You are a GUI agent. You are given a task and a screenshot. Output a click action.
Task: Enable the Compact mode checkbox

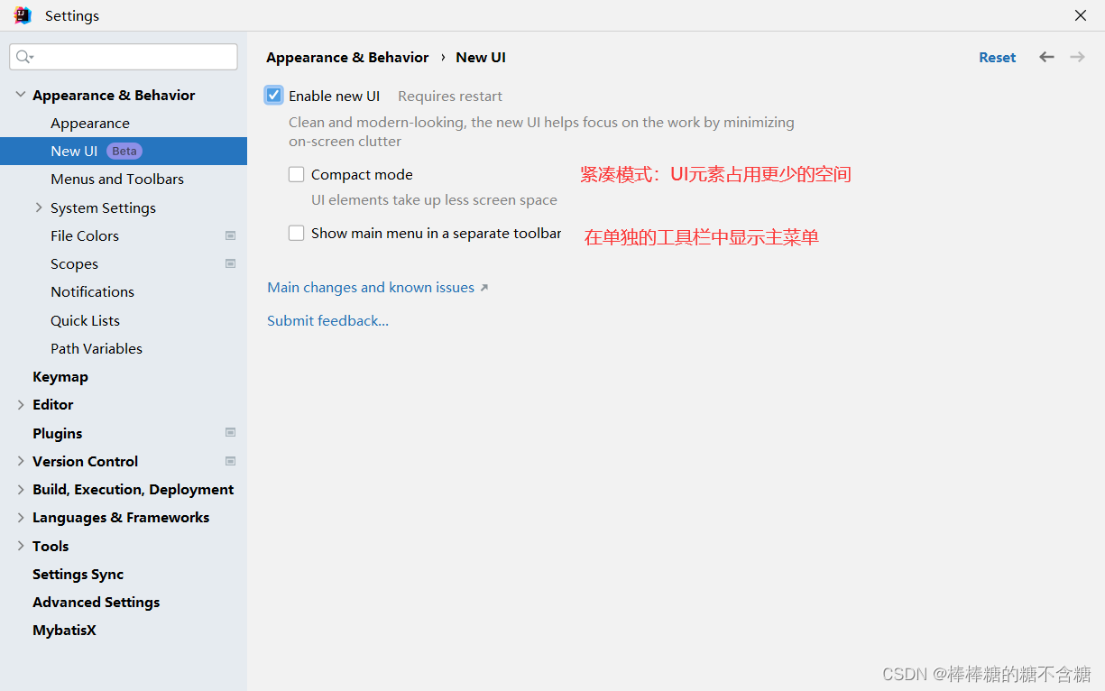(x=296, y=174)
